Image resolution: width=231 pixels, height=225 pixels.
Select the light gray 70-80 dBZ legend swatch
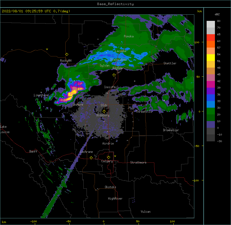pyautogui.click(x=211, y=24)
